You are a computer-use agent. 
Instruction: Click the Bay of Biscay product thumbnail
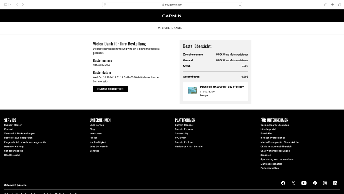pos(193,90)
